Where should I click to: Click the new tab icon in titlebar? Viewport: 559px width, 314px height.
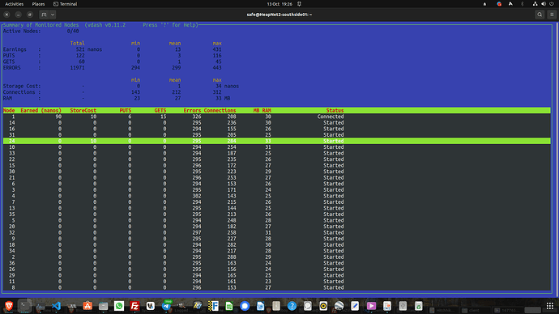click(44, 15)
